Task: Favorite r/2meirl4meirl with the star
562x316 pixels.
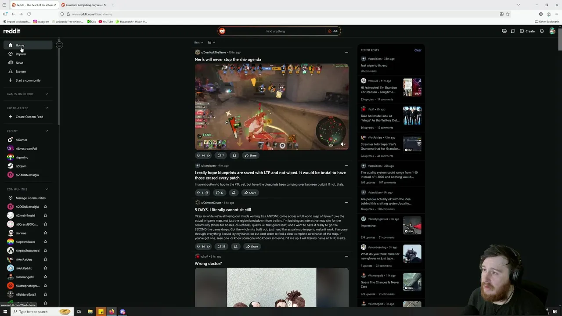Action: pos(45,215)
